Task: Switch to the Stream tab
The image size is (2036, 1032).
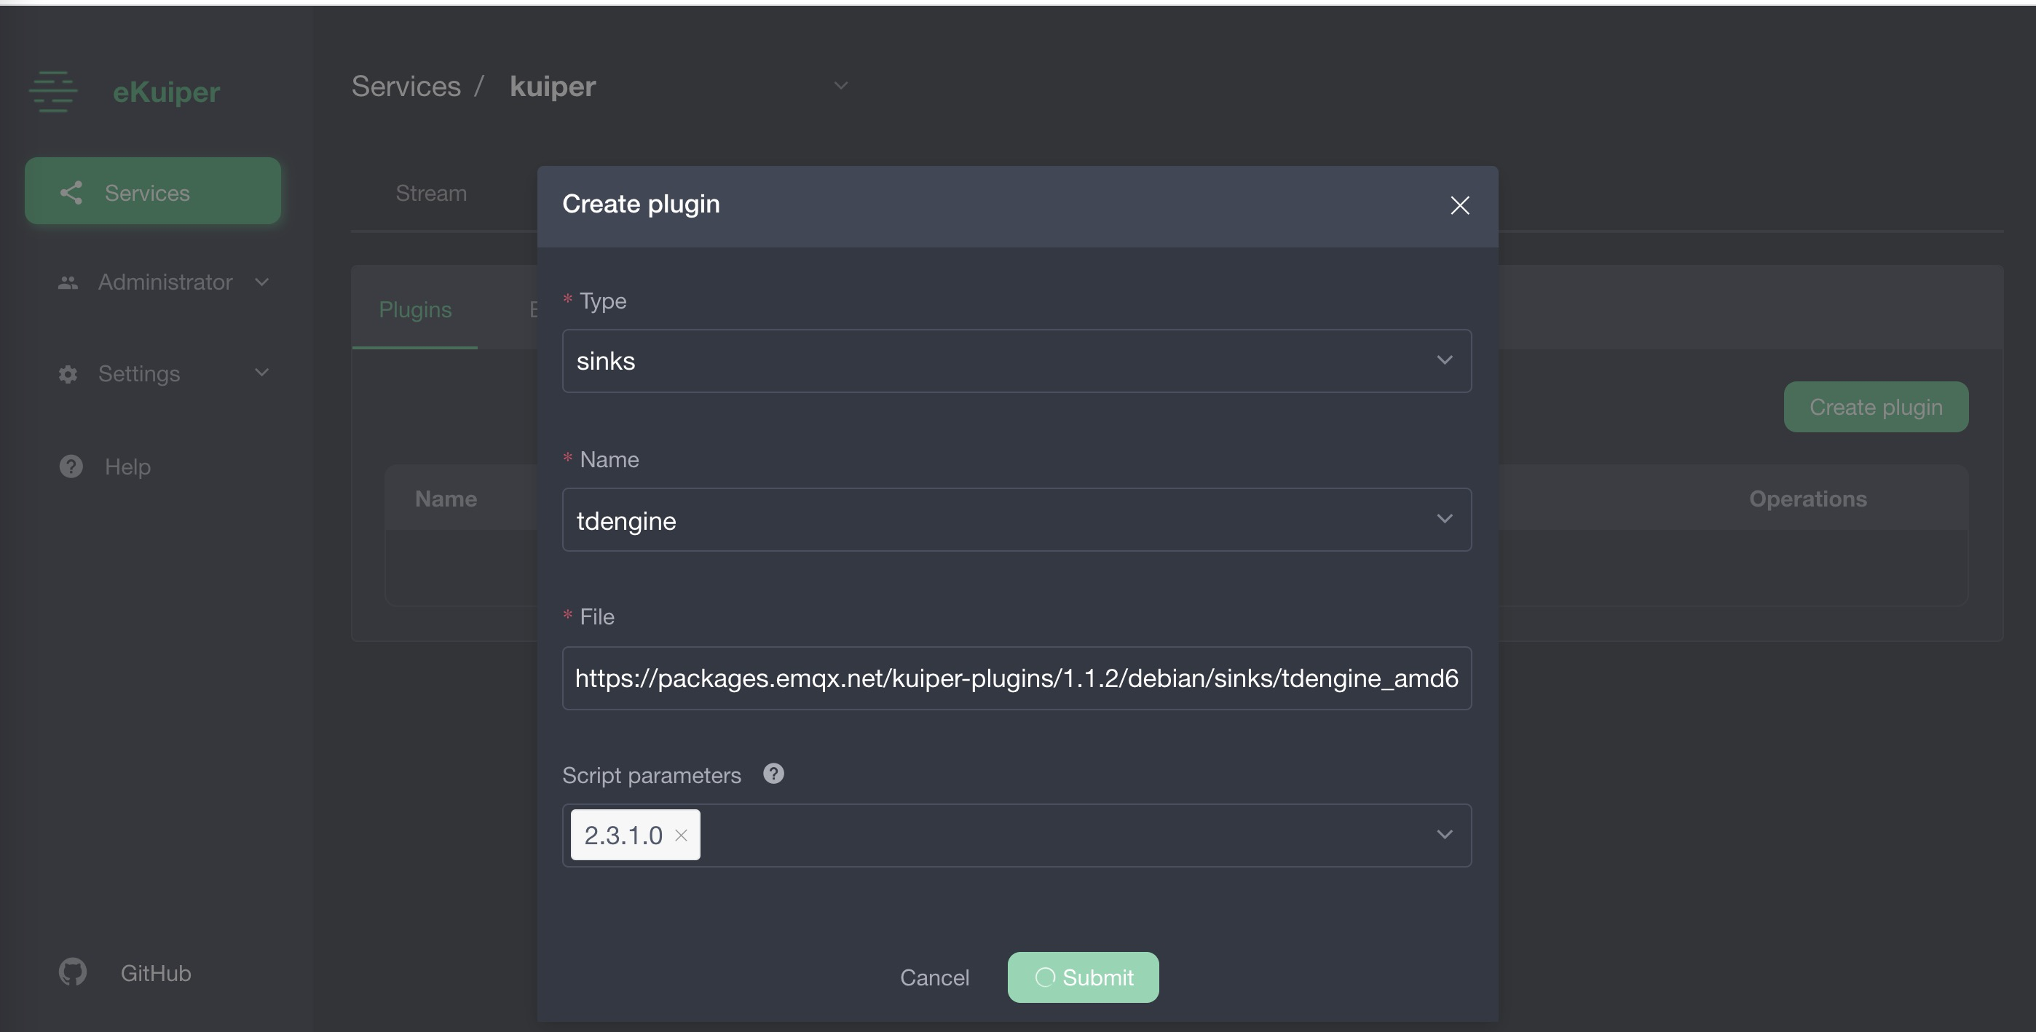Action: click(431, 192)
